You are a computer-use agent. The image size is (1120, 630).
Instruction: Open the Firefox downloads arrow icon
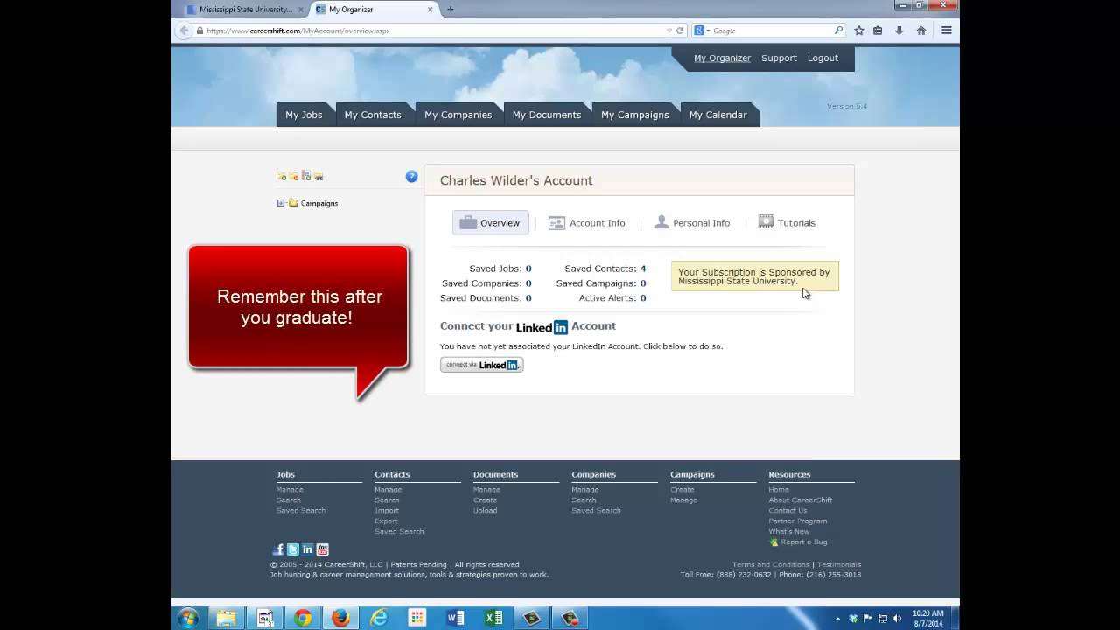(899, 31)
